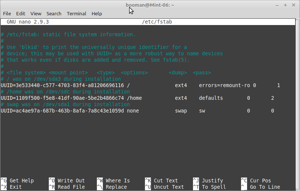Minimize the terminal window
Viewport: 300px width, 191px height.
277,5
